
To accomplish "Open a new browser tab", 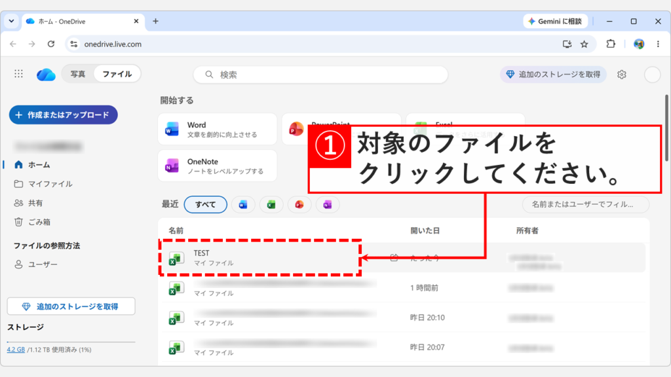I will coord(155,21).
